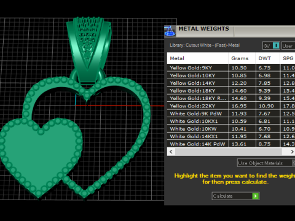The height and width of the screenshot is (221, 295).
Task: Click the Grams column header
Action: click(242, 58)
